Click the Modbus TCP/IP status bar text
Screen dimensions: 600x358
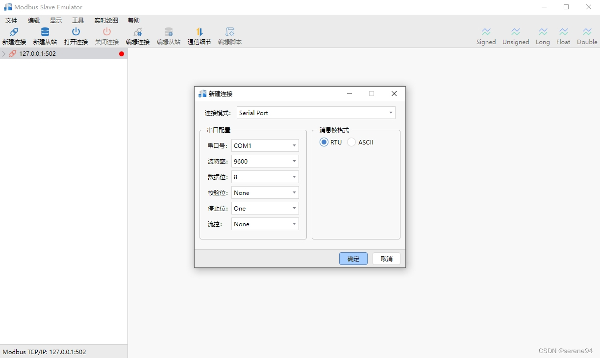(x=44, y=352)
